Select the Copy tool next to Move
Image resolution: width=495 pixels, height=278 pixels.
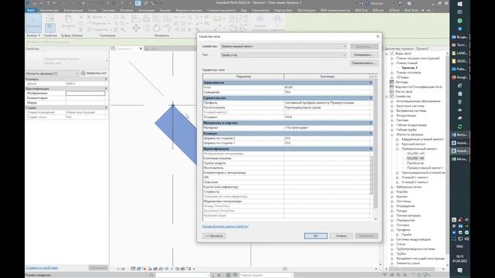click(x=147, y=29)
